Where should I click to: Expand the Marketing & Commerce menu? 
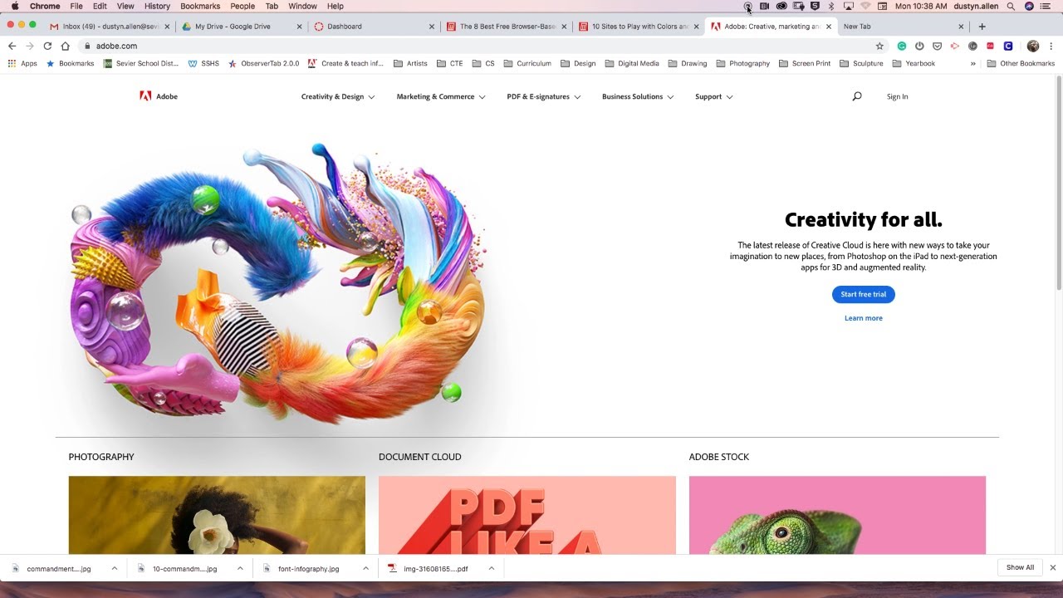tap(441, 96)
